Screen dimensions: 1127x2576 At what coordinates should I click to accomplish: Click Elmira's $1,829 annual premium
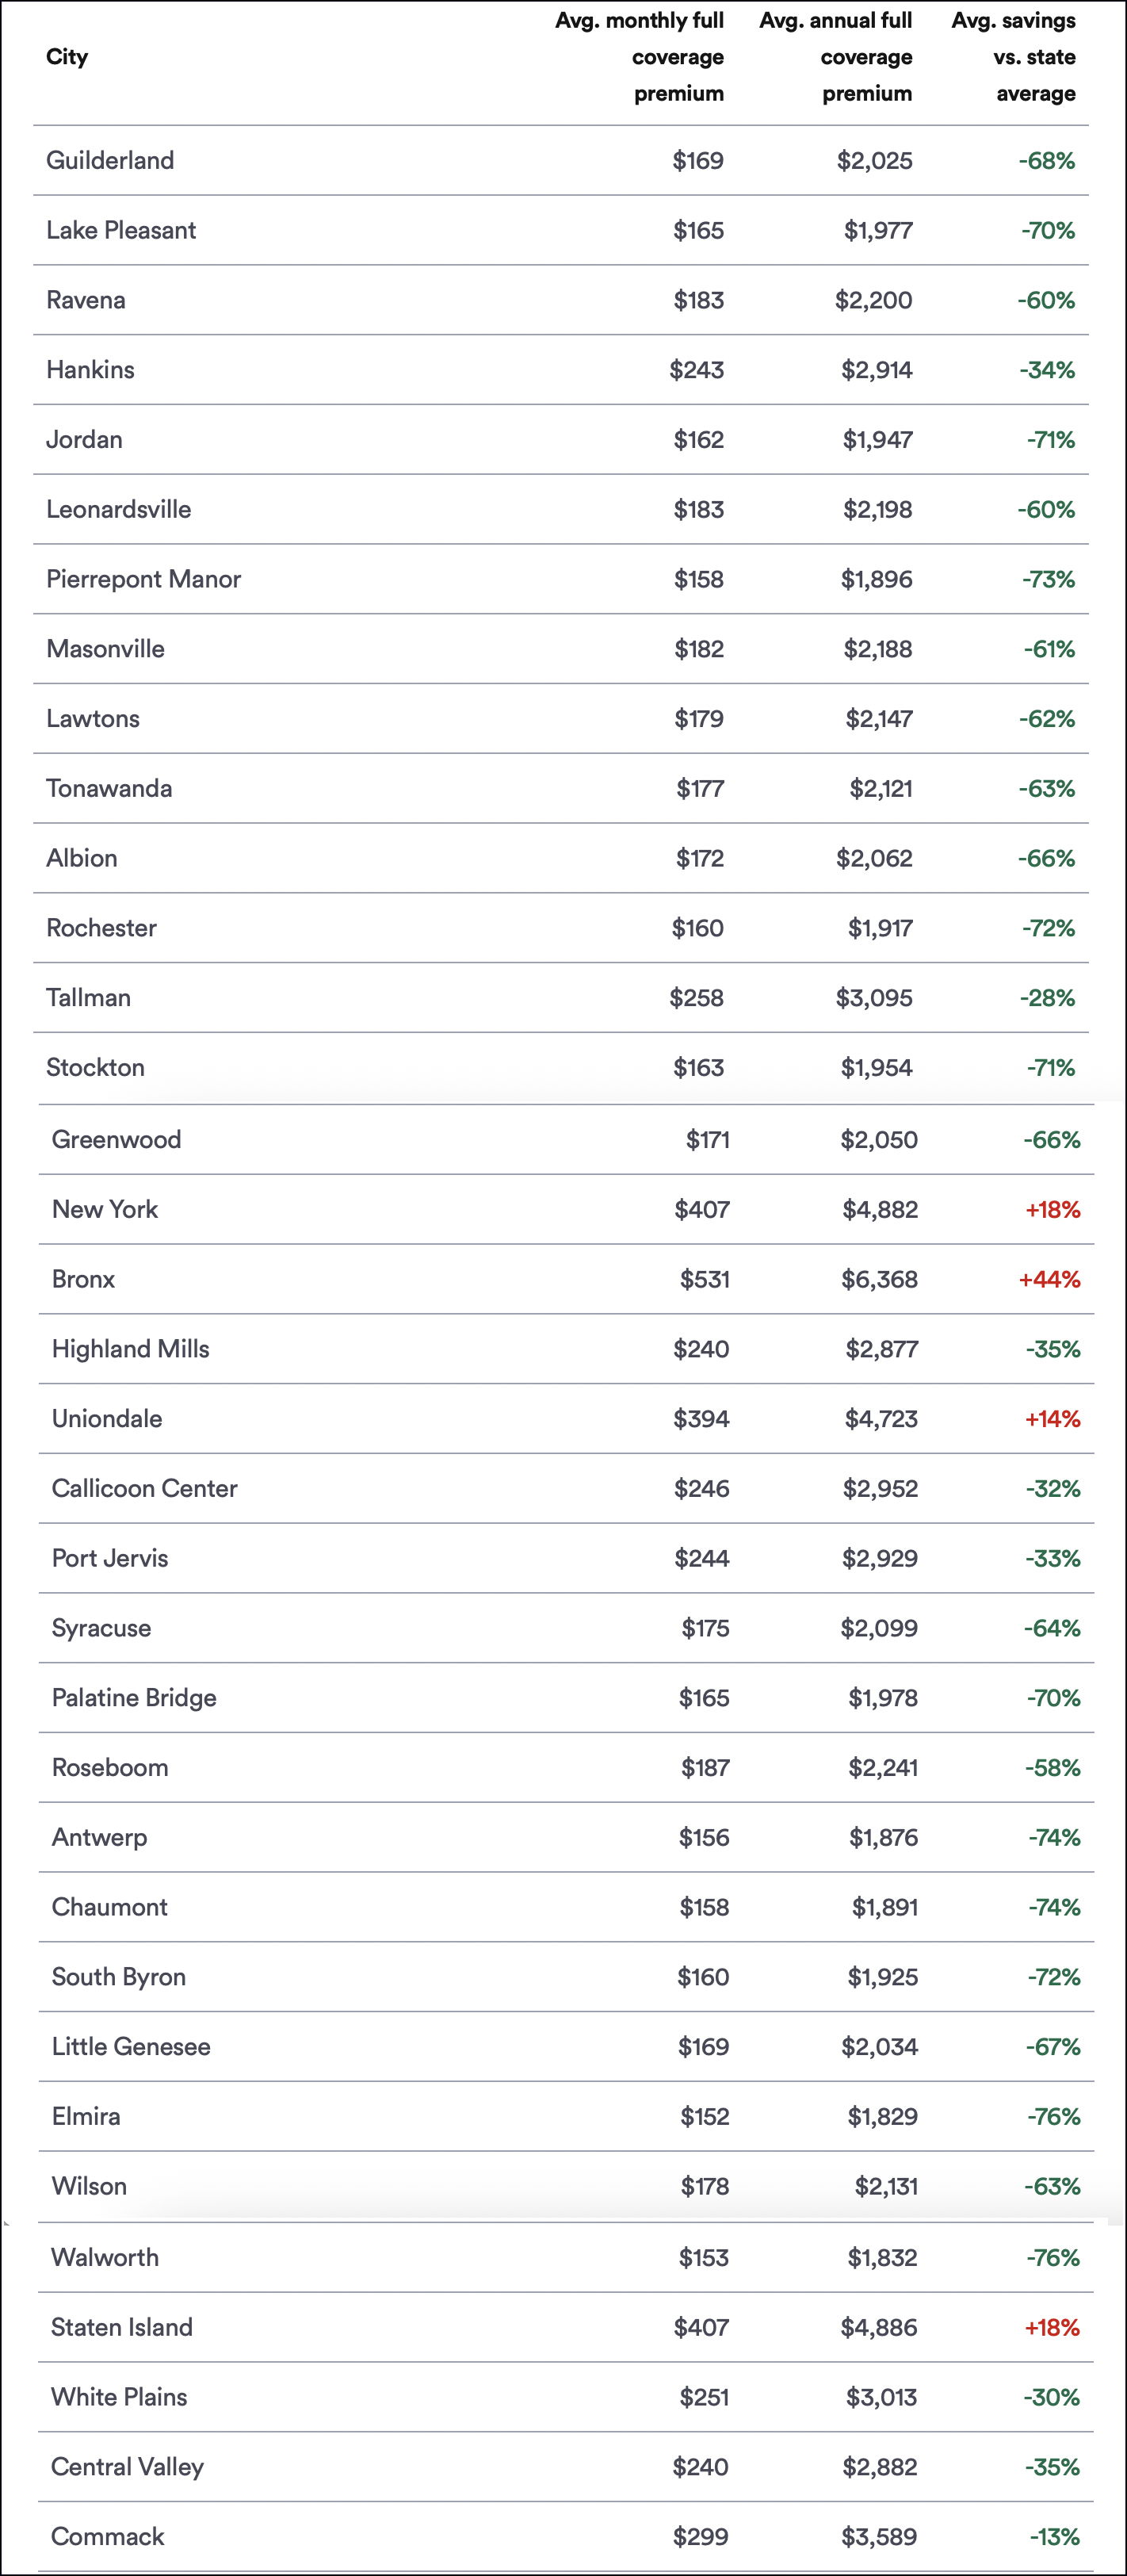882,2116
